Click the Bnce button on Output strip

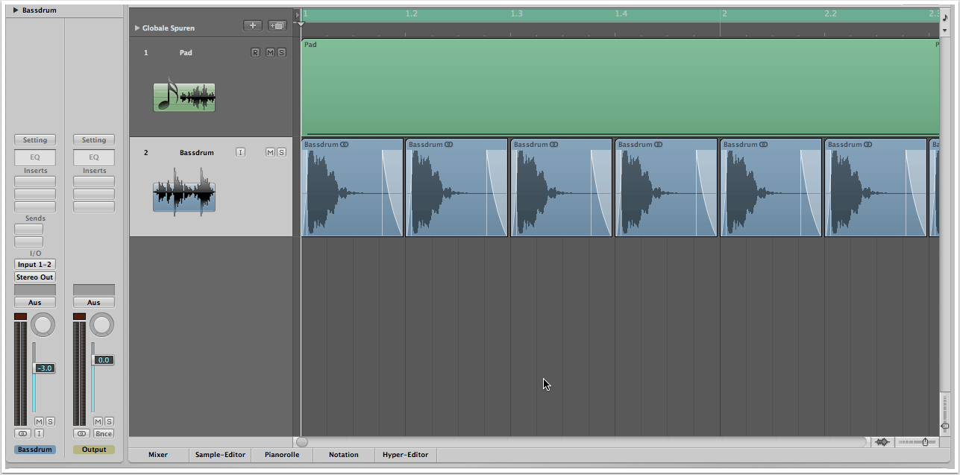(103, 433)
